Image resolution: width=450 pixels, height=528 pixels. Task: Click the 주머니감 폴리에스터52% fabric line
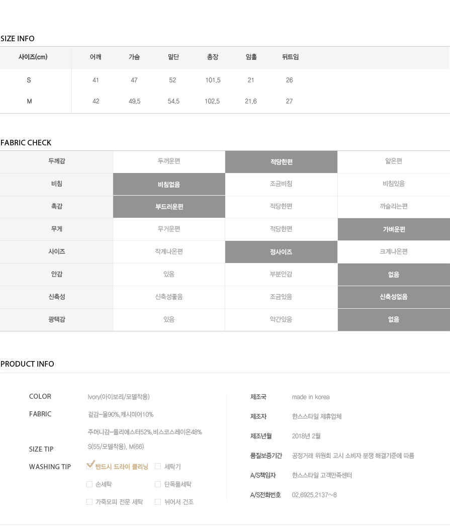[145, 432]
